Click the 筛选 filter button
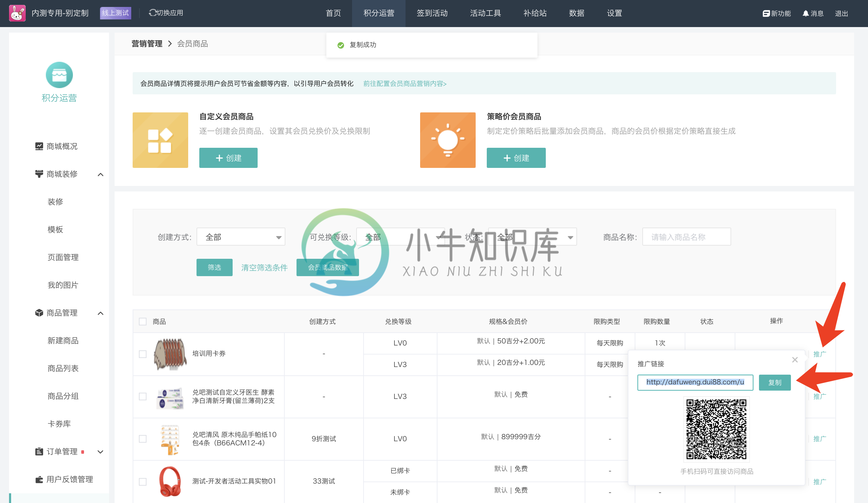 point(215,267)
